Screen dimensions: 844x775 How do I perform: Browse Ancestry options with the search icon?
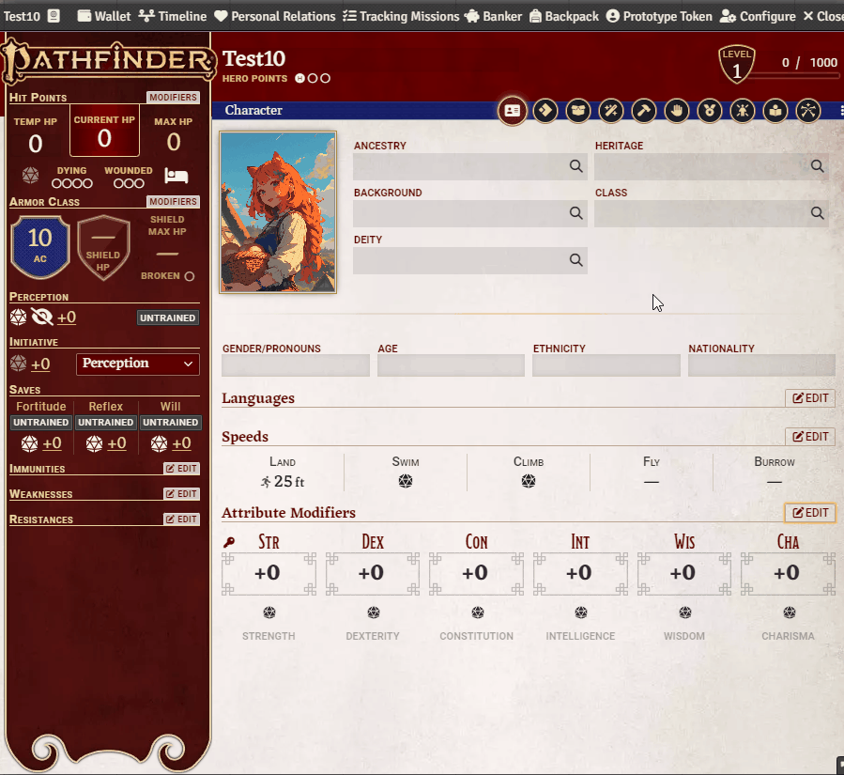(x=575, y=166)
